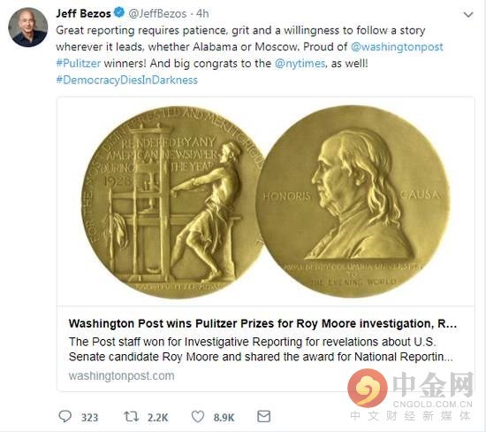
Task: Click the washingtonpost.com domain link
Action: 122,376
